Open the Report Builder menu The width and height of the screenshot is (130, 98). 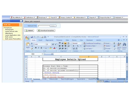point(105,18)
